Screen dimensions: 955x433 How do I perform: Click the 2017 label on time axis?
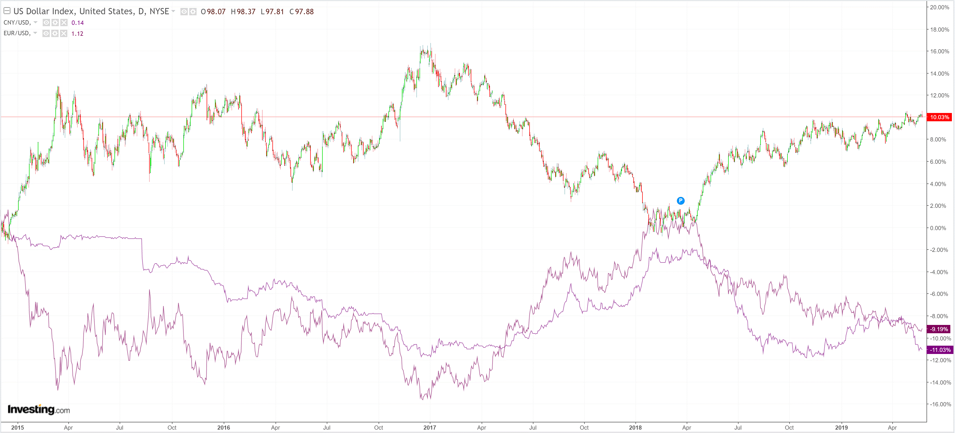(x=430, y=428)
